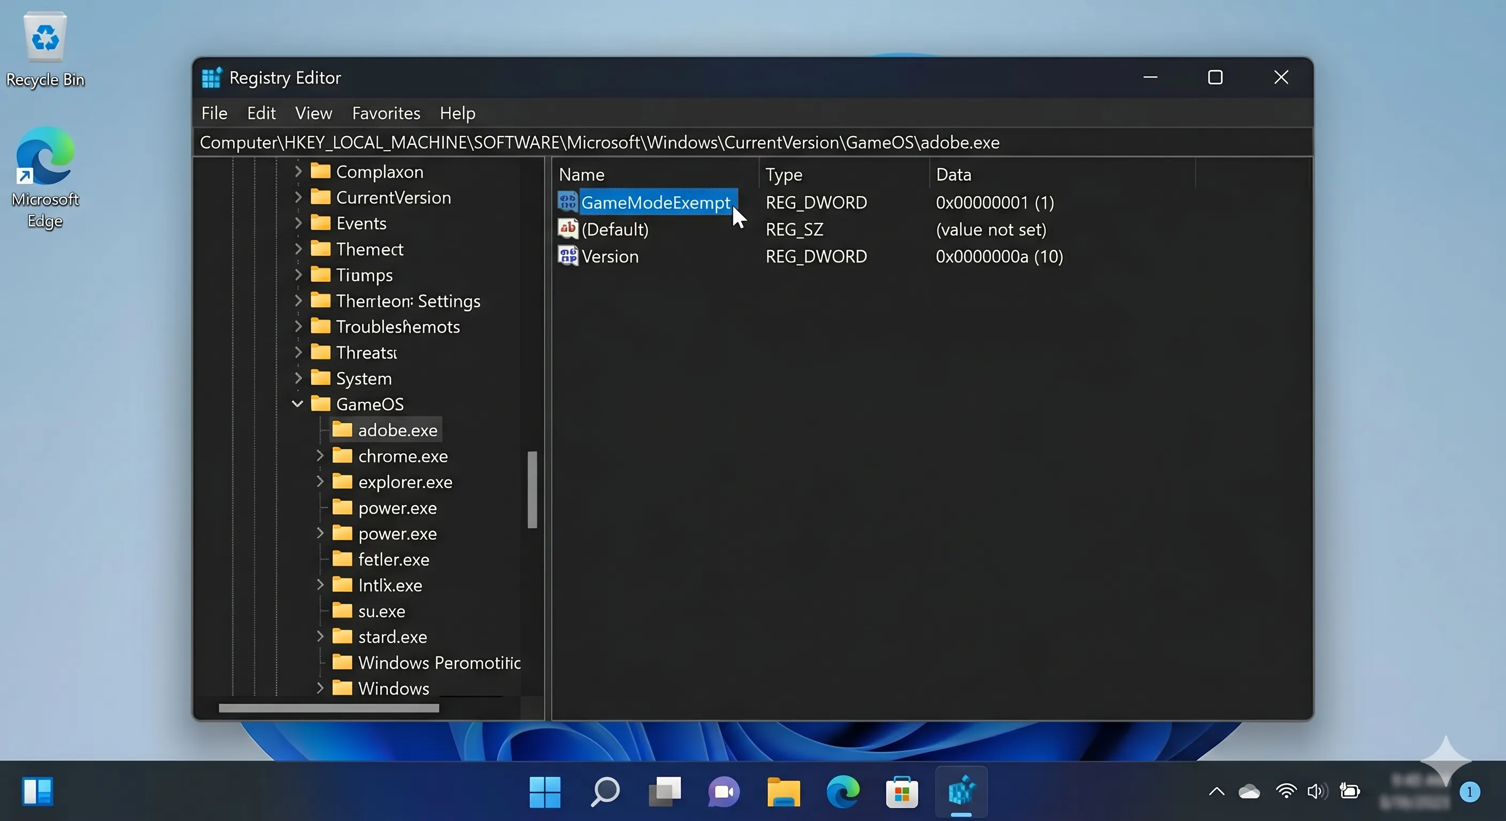Click the (Default) string value icon

tap(567, 228)
